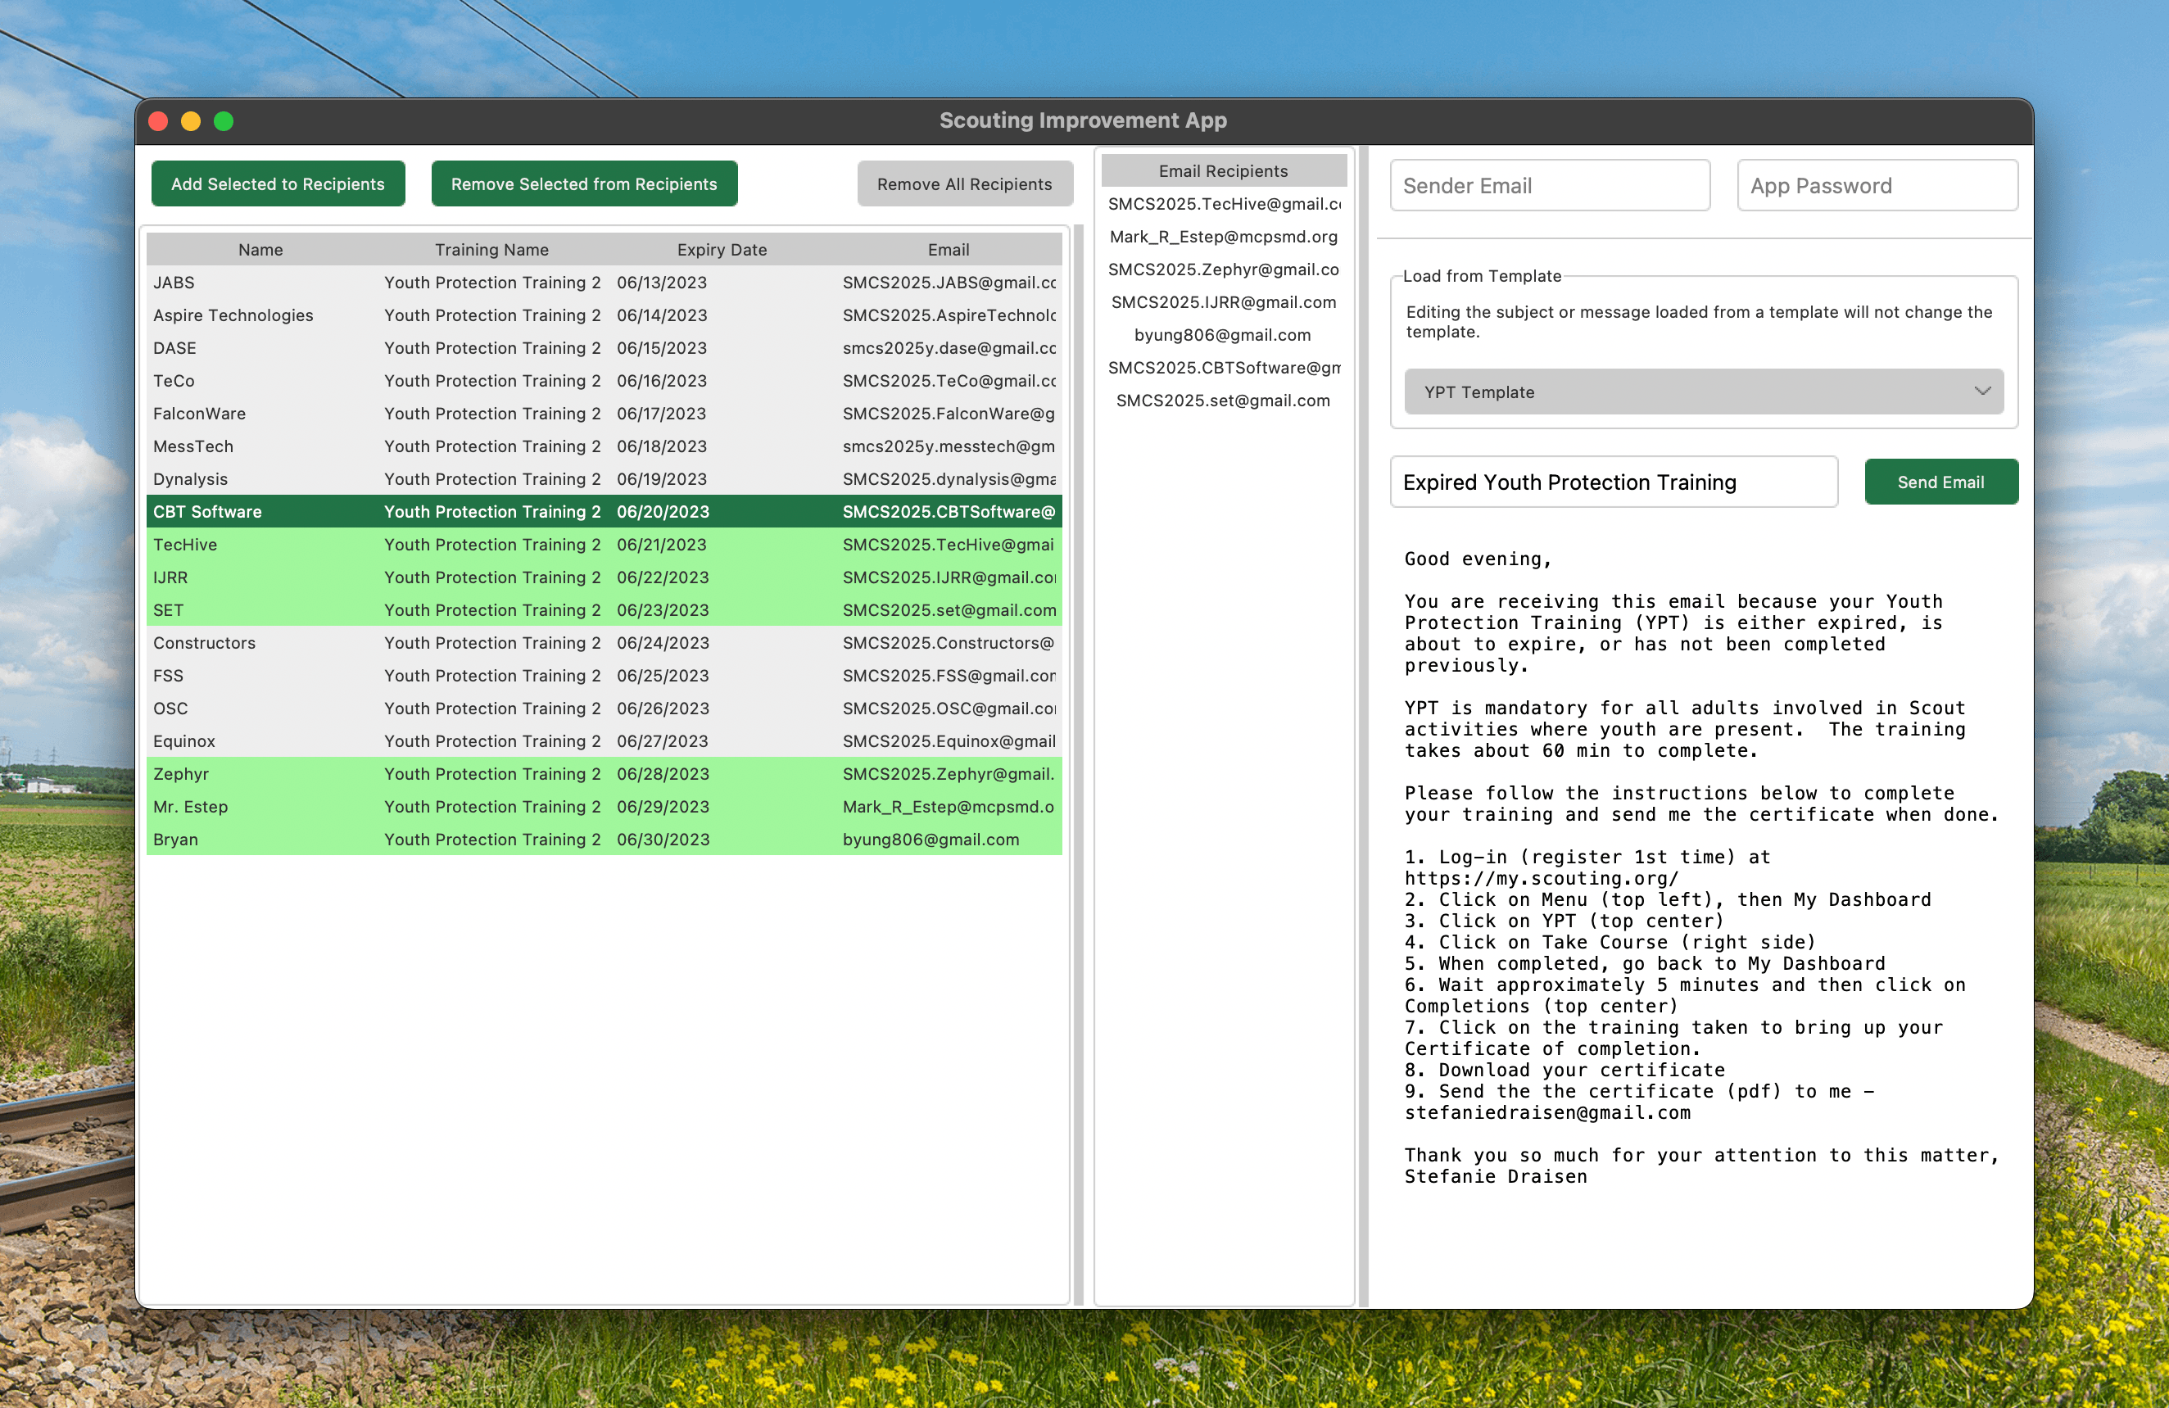
Task: Click Remove Selected from Recipients button
Action: [584, 183]
